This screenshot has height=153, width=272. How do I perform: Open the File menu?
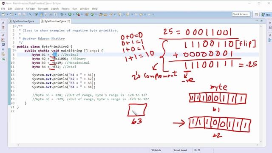[x=3, y=8]
